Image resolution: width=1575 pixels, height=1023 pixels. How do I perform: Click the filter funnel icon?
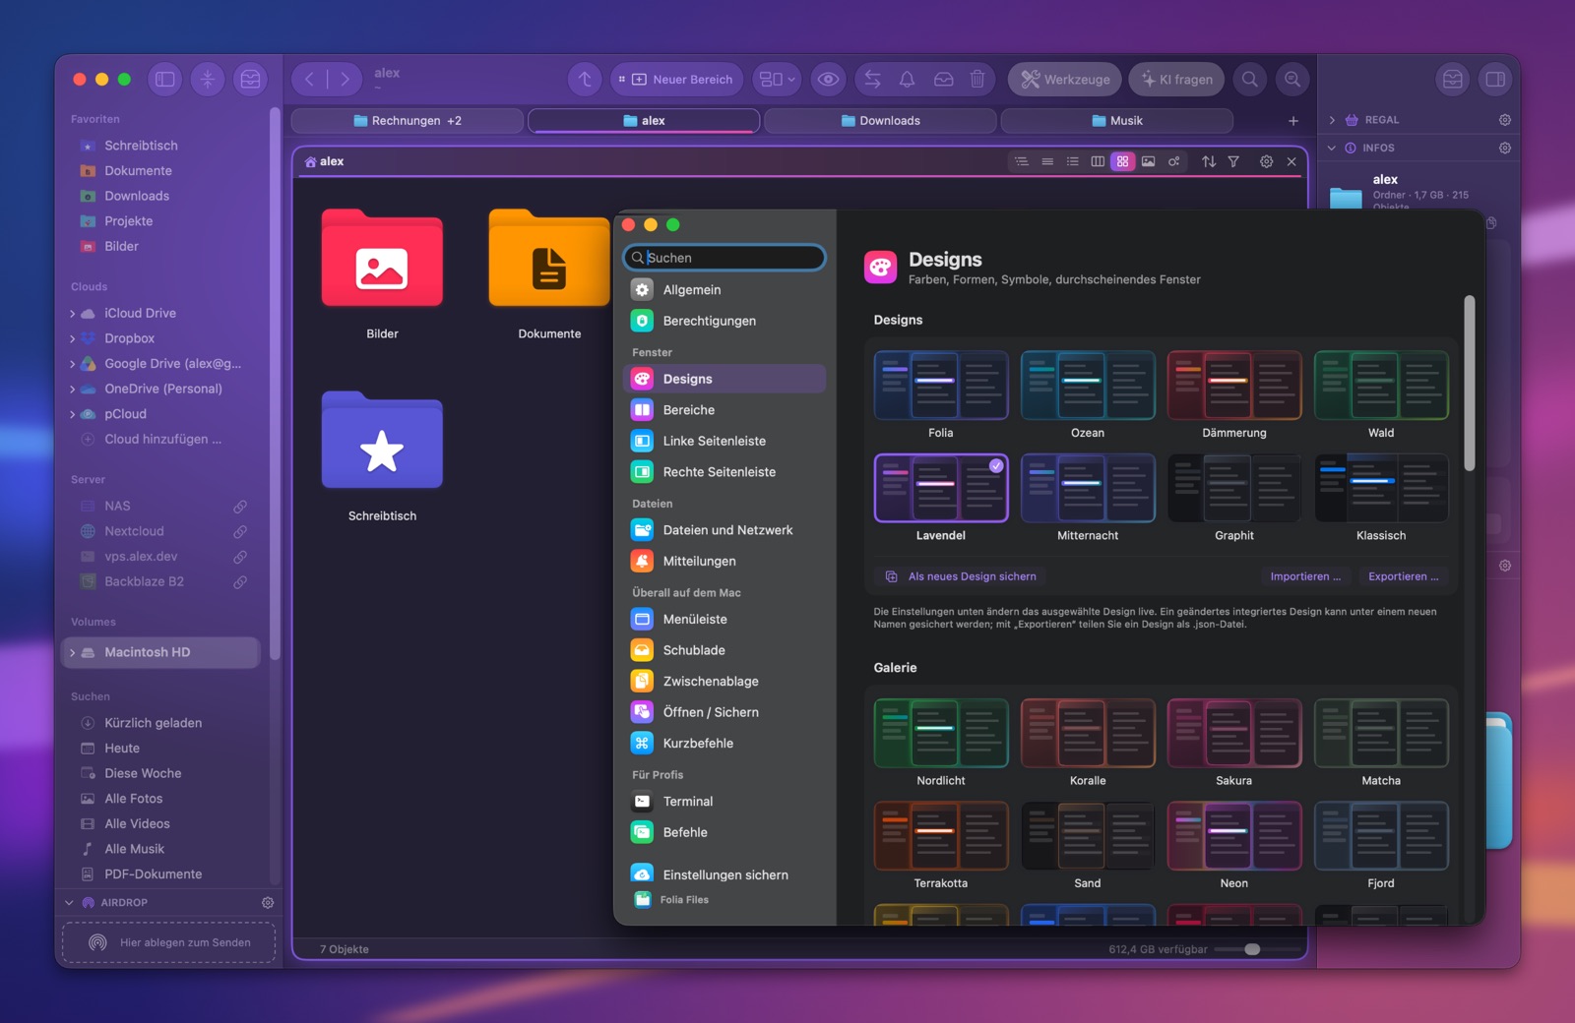(1233, 161)
